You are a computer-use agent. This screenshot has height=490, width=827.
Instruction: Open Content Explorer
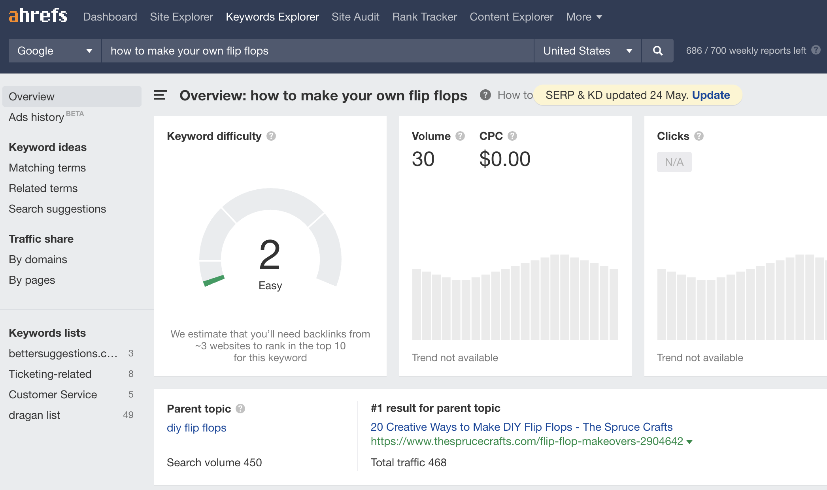click(512, 17)
